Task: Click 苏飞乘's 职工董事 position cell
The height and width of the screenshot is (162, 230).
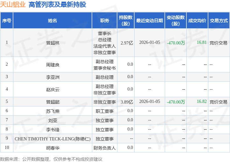Action: 105,111
